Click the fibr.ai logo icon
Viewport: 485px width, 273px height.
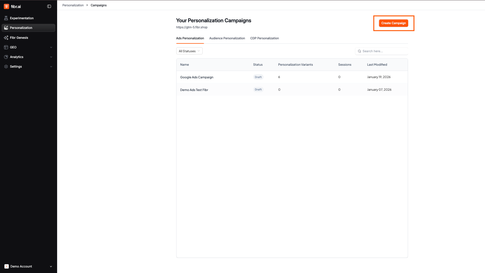coord(7,7)
